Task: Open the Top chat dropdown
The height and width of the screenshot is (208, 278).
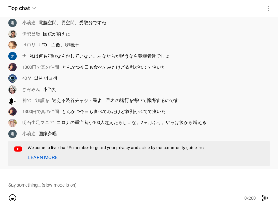Action: pyautogui.click(x=22, y=8)
